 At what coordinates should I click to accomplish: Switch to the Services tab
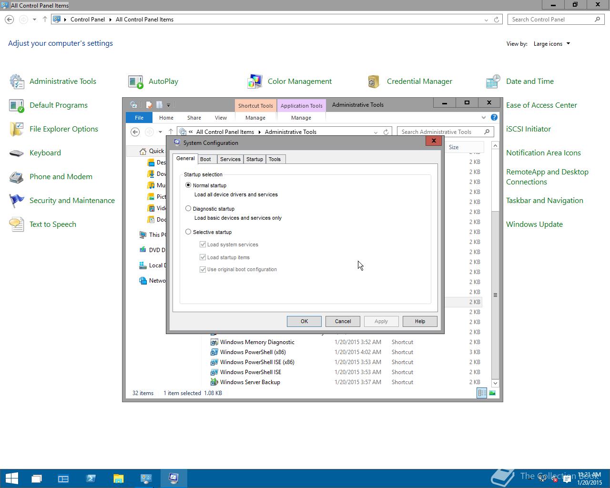click(x=230, y=159)
